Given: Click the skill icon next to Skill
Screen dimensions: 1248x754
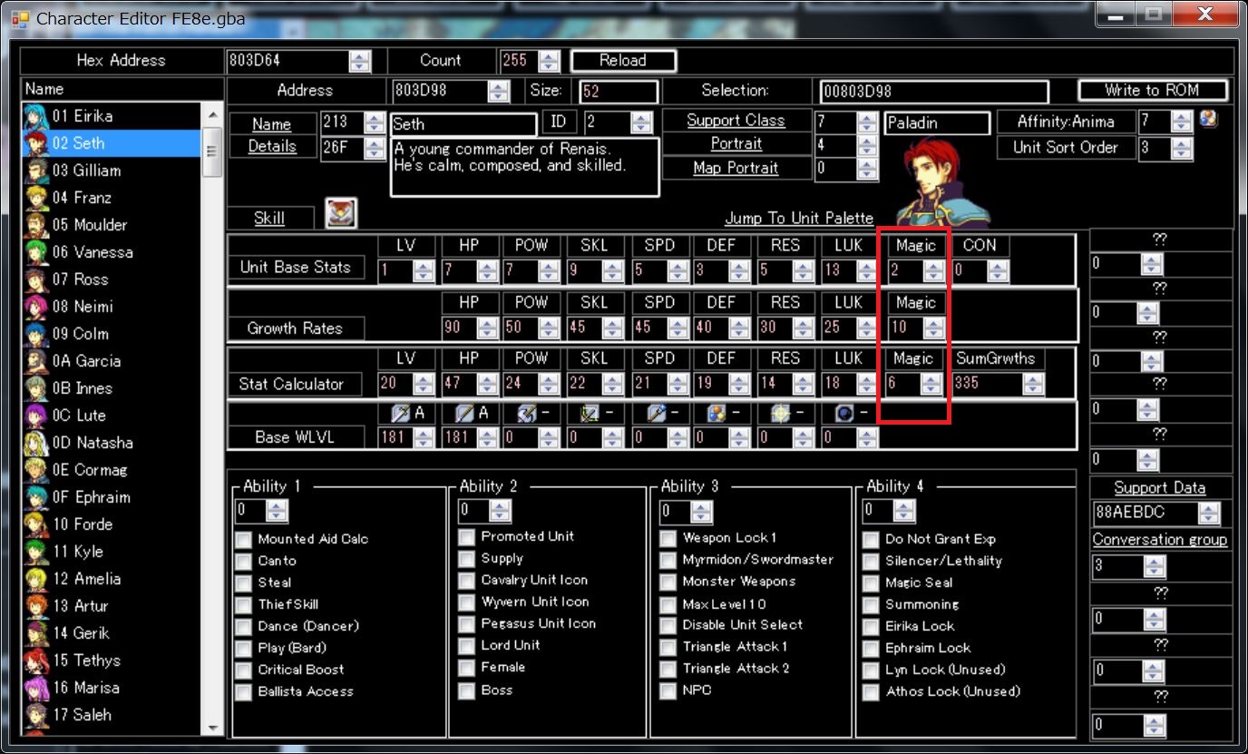Looking at the screenshot, I should pyautogui.click(x=341, y=213).
